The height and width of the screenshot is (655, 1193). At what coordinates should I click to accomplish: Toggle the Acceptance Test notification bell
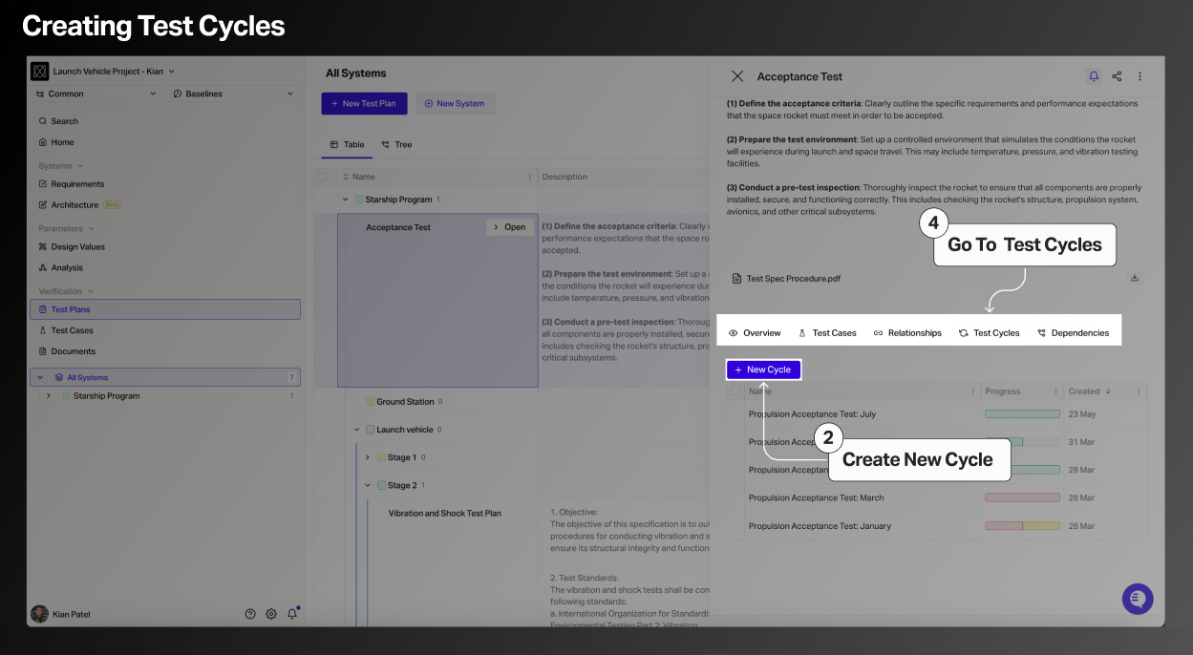(1094, 76)
